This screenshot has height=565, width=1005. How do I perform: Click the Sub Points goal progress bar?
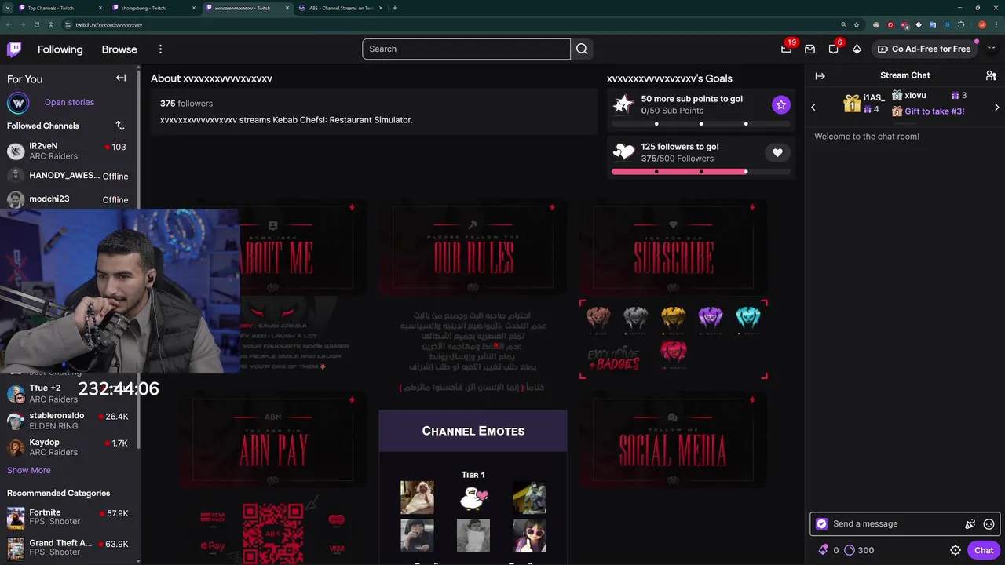[701, 123]
